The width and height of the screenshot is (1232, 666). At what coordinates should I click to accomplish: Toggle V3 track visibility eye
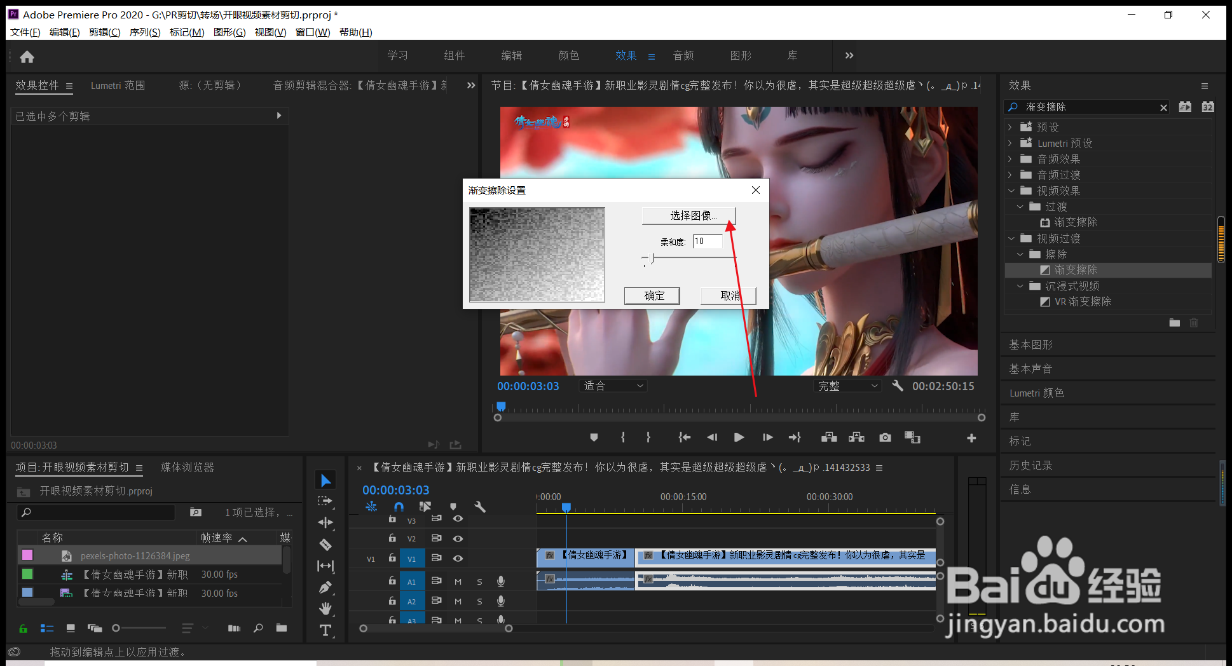coord(458,519)
